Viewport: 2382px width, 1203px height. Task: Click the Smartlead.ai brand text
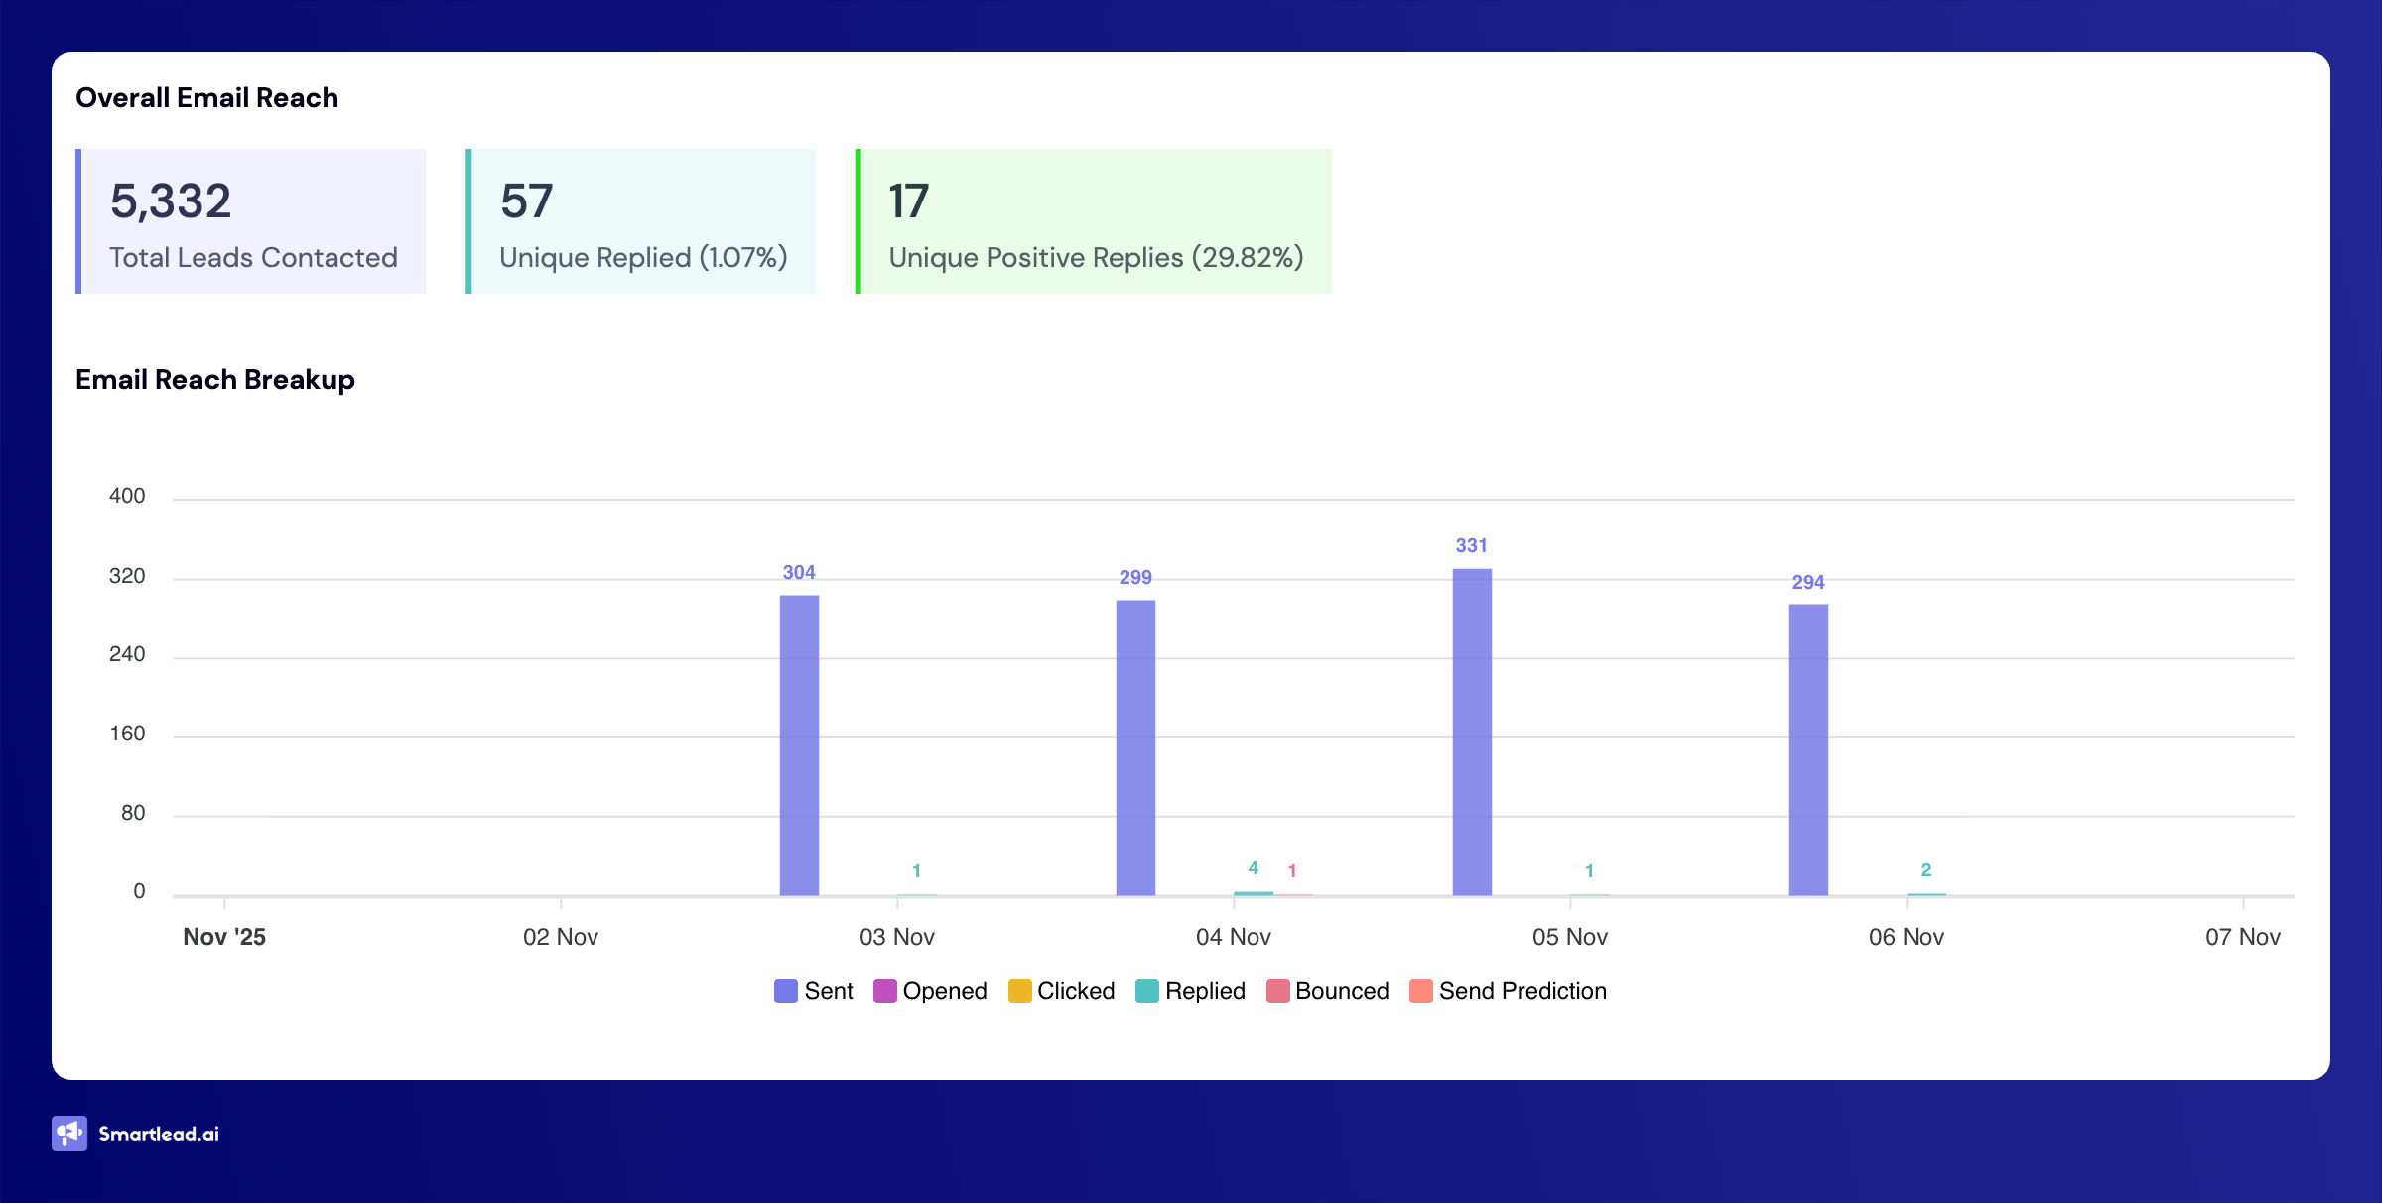[x=159, y=1134]
